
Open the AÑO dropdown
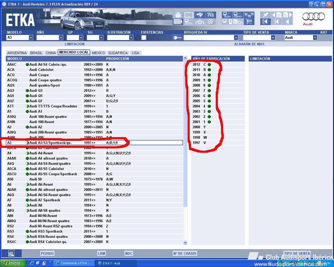pyautogui.click(x=61, y=38)
